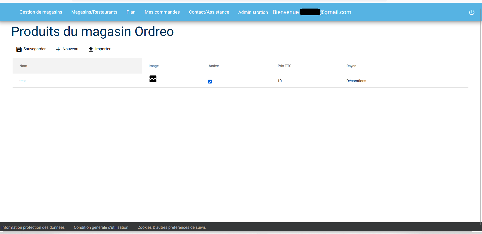
Task: Navigate to Administration section
Action: 253,12
